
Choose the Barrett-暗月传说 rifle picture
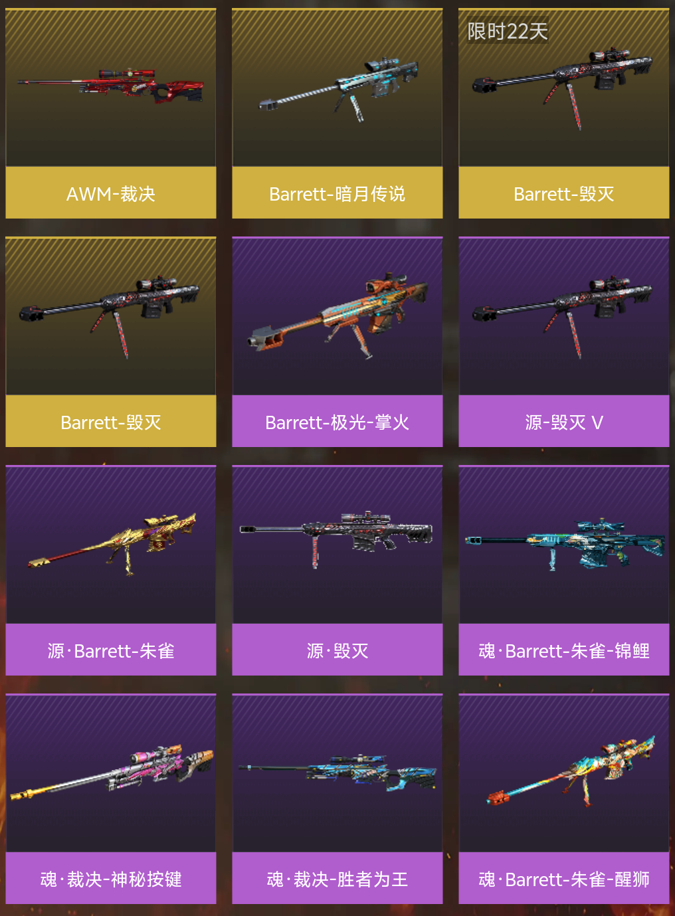pos(339,90)
